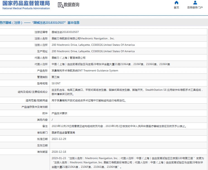The width and height of the screenshot is (208, 170).
Task: Click the 首页 text link
Action: (176, 8)
